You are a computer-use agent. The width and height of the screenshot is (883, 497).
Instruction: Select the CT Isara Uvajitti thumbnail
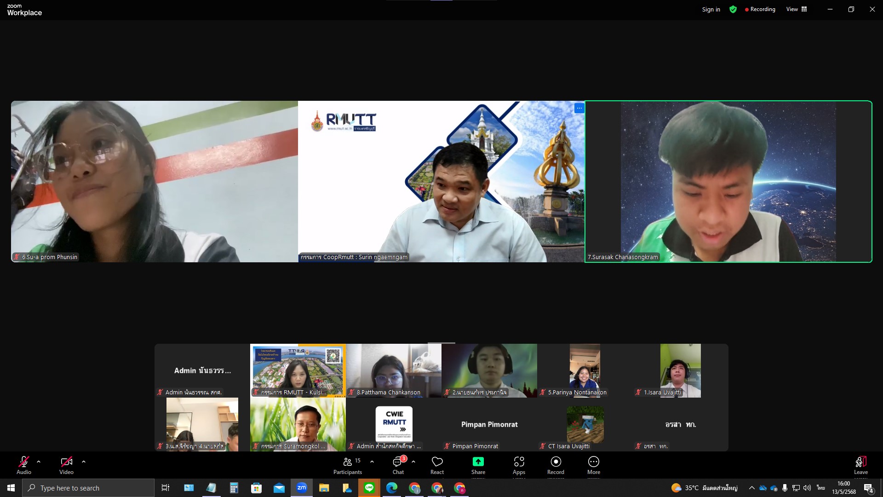tap(585, 424)
